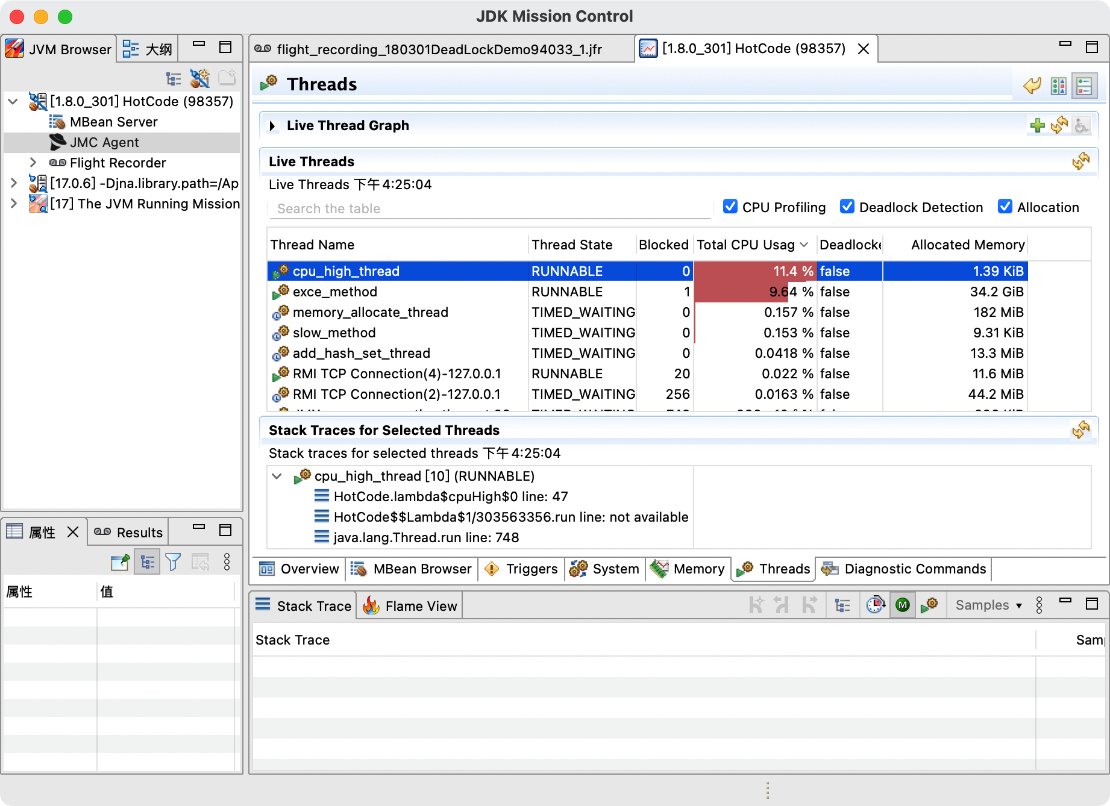
Task: Click the yellow back arrow in Threads header
Action: tap(1032, 86)
